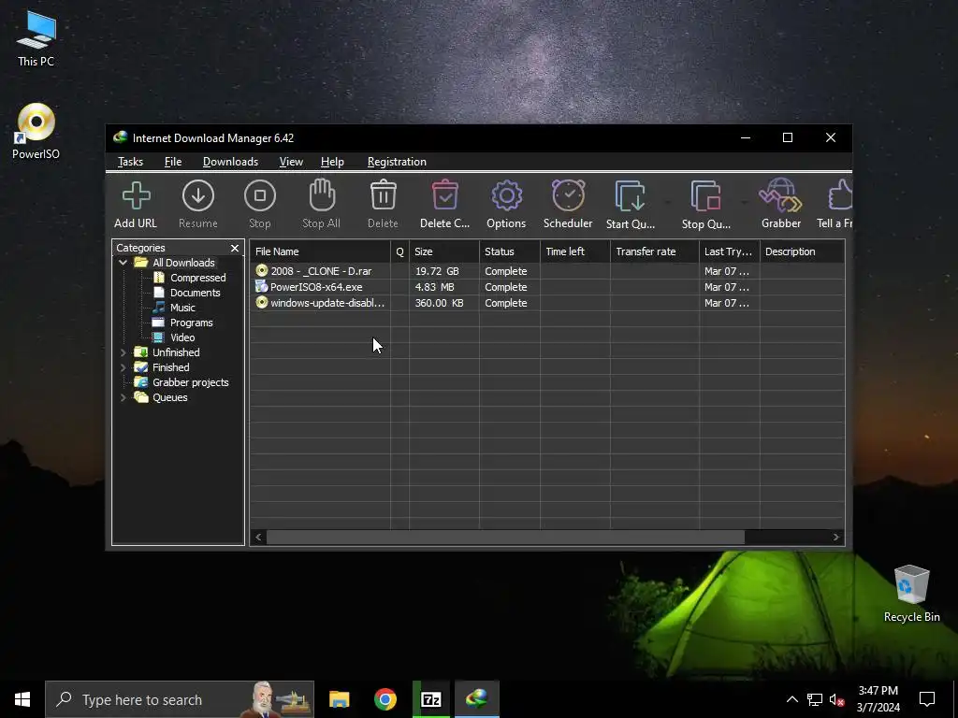Screen dimensions: 958x718
Task: Open the File menu
Action: (x=173, y=162)
